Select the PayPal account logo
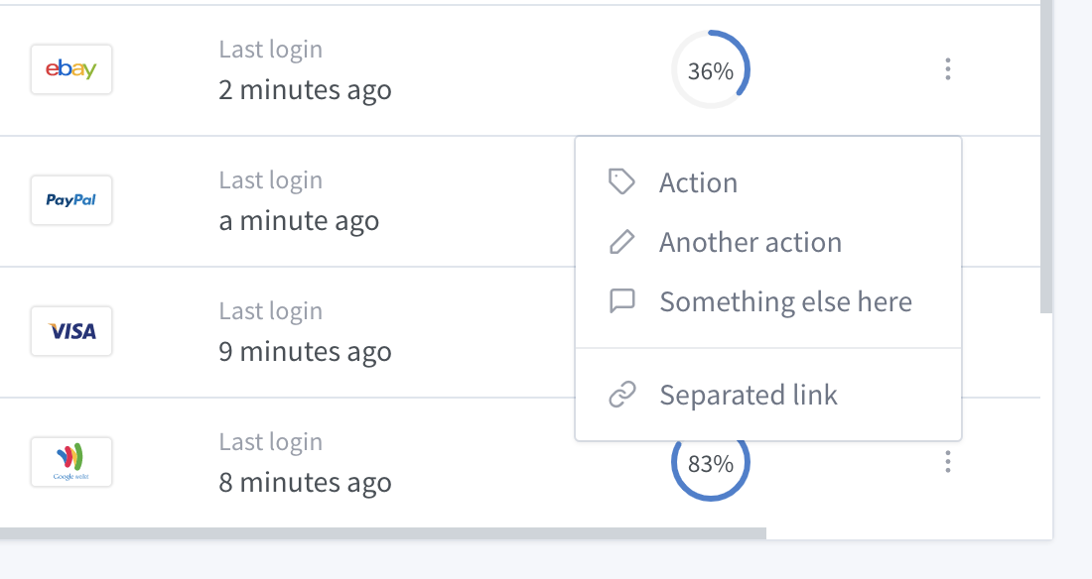The height and width of the screenshot is (579, 1092). click(x=70, y=200)
